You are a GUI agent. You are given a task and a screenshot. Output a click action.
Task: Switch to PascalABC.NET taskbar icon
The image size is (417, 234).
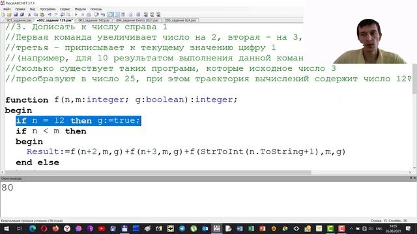[x=217, y=228]
